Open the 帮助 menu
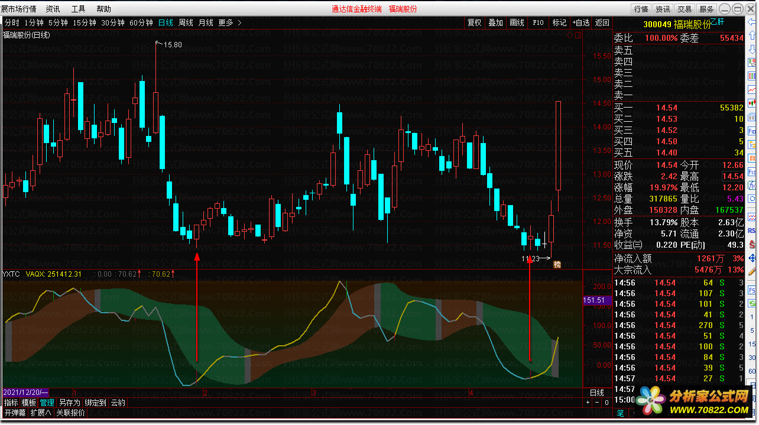This screenshot has width=759, height=425. 103,9
